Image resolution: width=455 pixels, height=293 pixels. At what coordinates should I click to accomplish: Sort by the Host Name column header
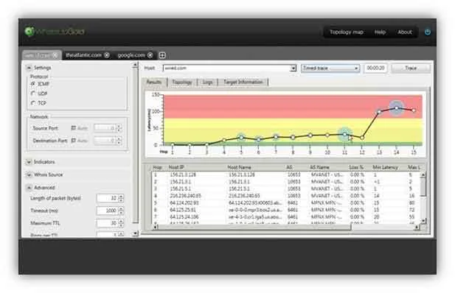(239, 167)
